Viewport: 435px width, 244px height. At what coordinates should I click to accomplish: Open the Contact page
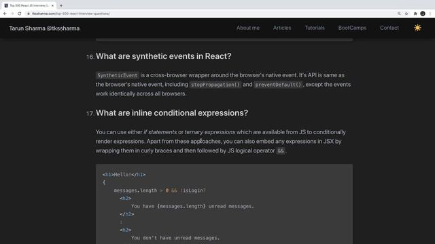click(x=389, y=28)
